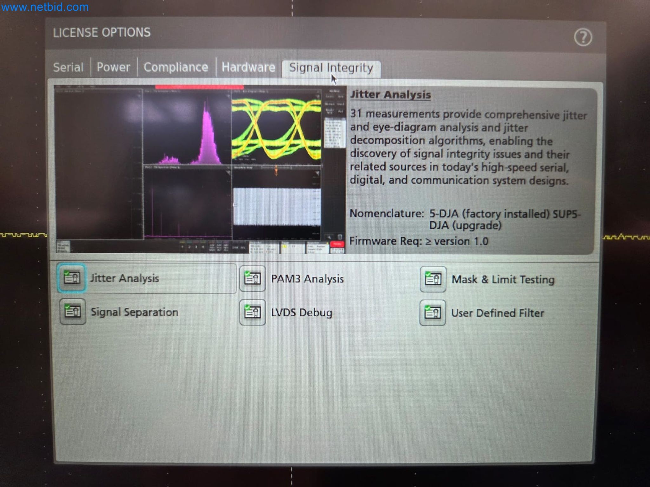Click the Jitter Analysis license icon

[72, 278]
